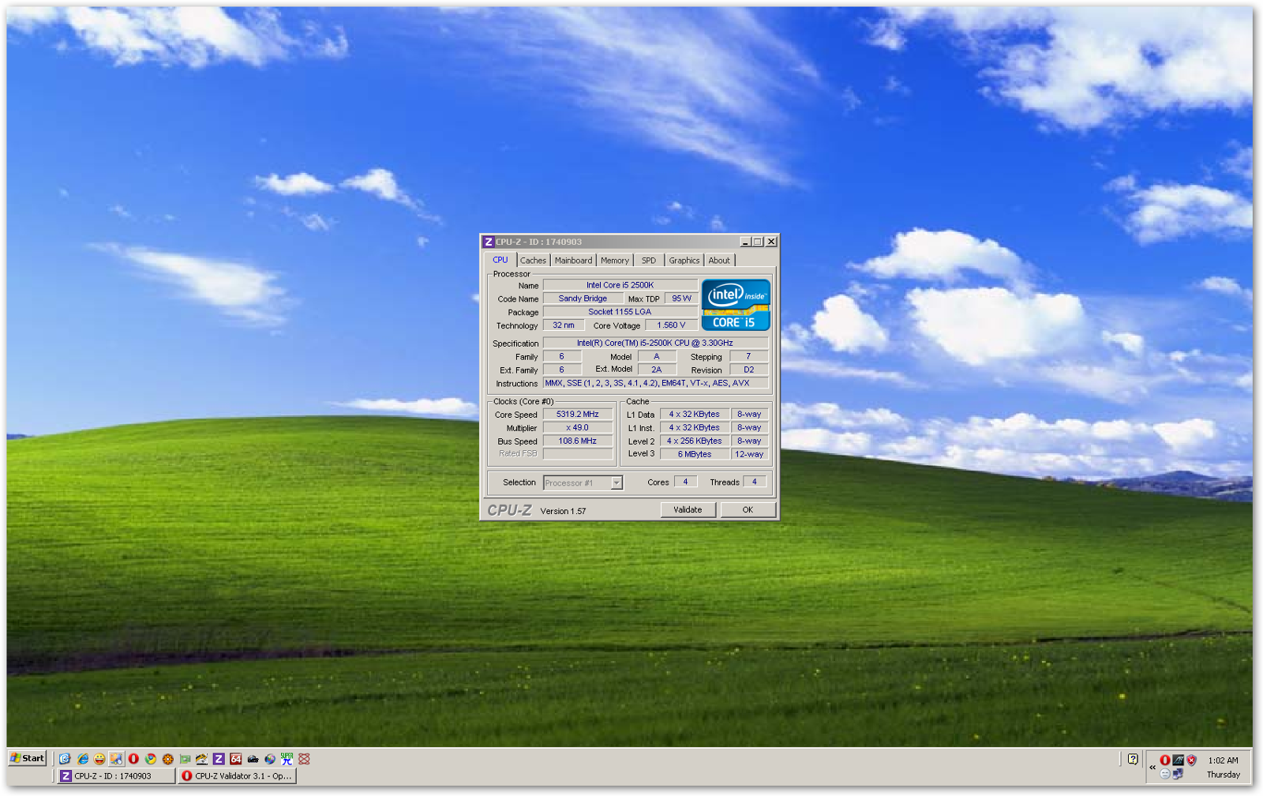Image resolution: width=1263 pixels, height=796 pixels.
Task: Click the globe Quick Launch icon
Action: [x=270, y=759]
